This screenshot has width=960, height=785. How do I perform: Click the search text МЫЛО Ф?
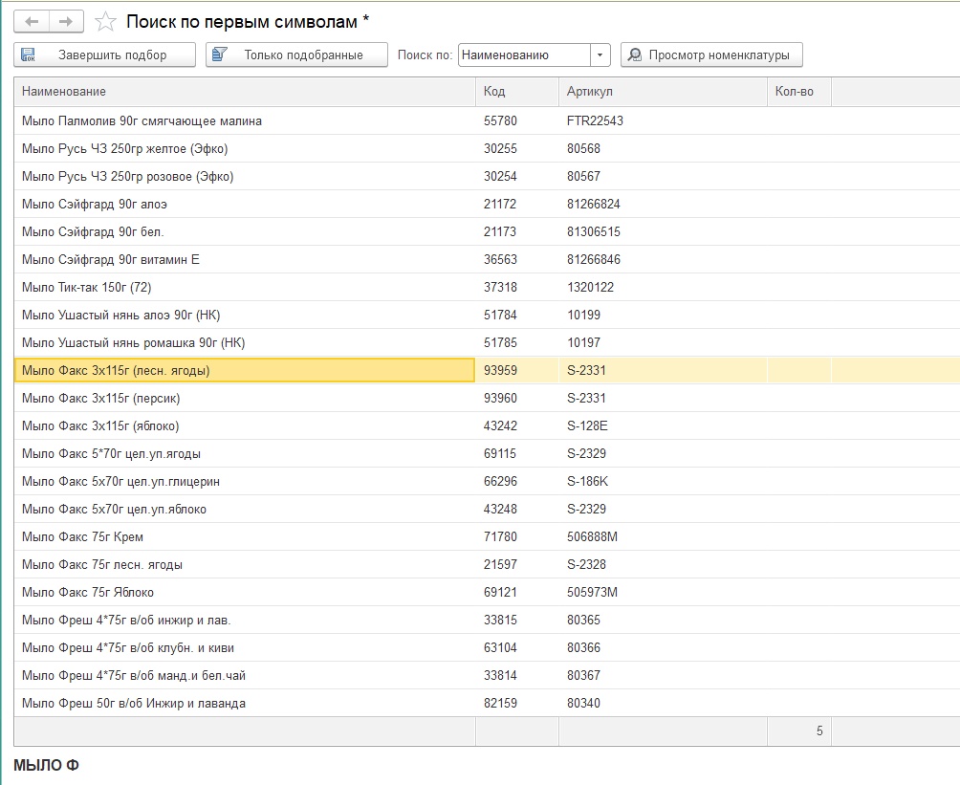click(46, 766)
